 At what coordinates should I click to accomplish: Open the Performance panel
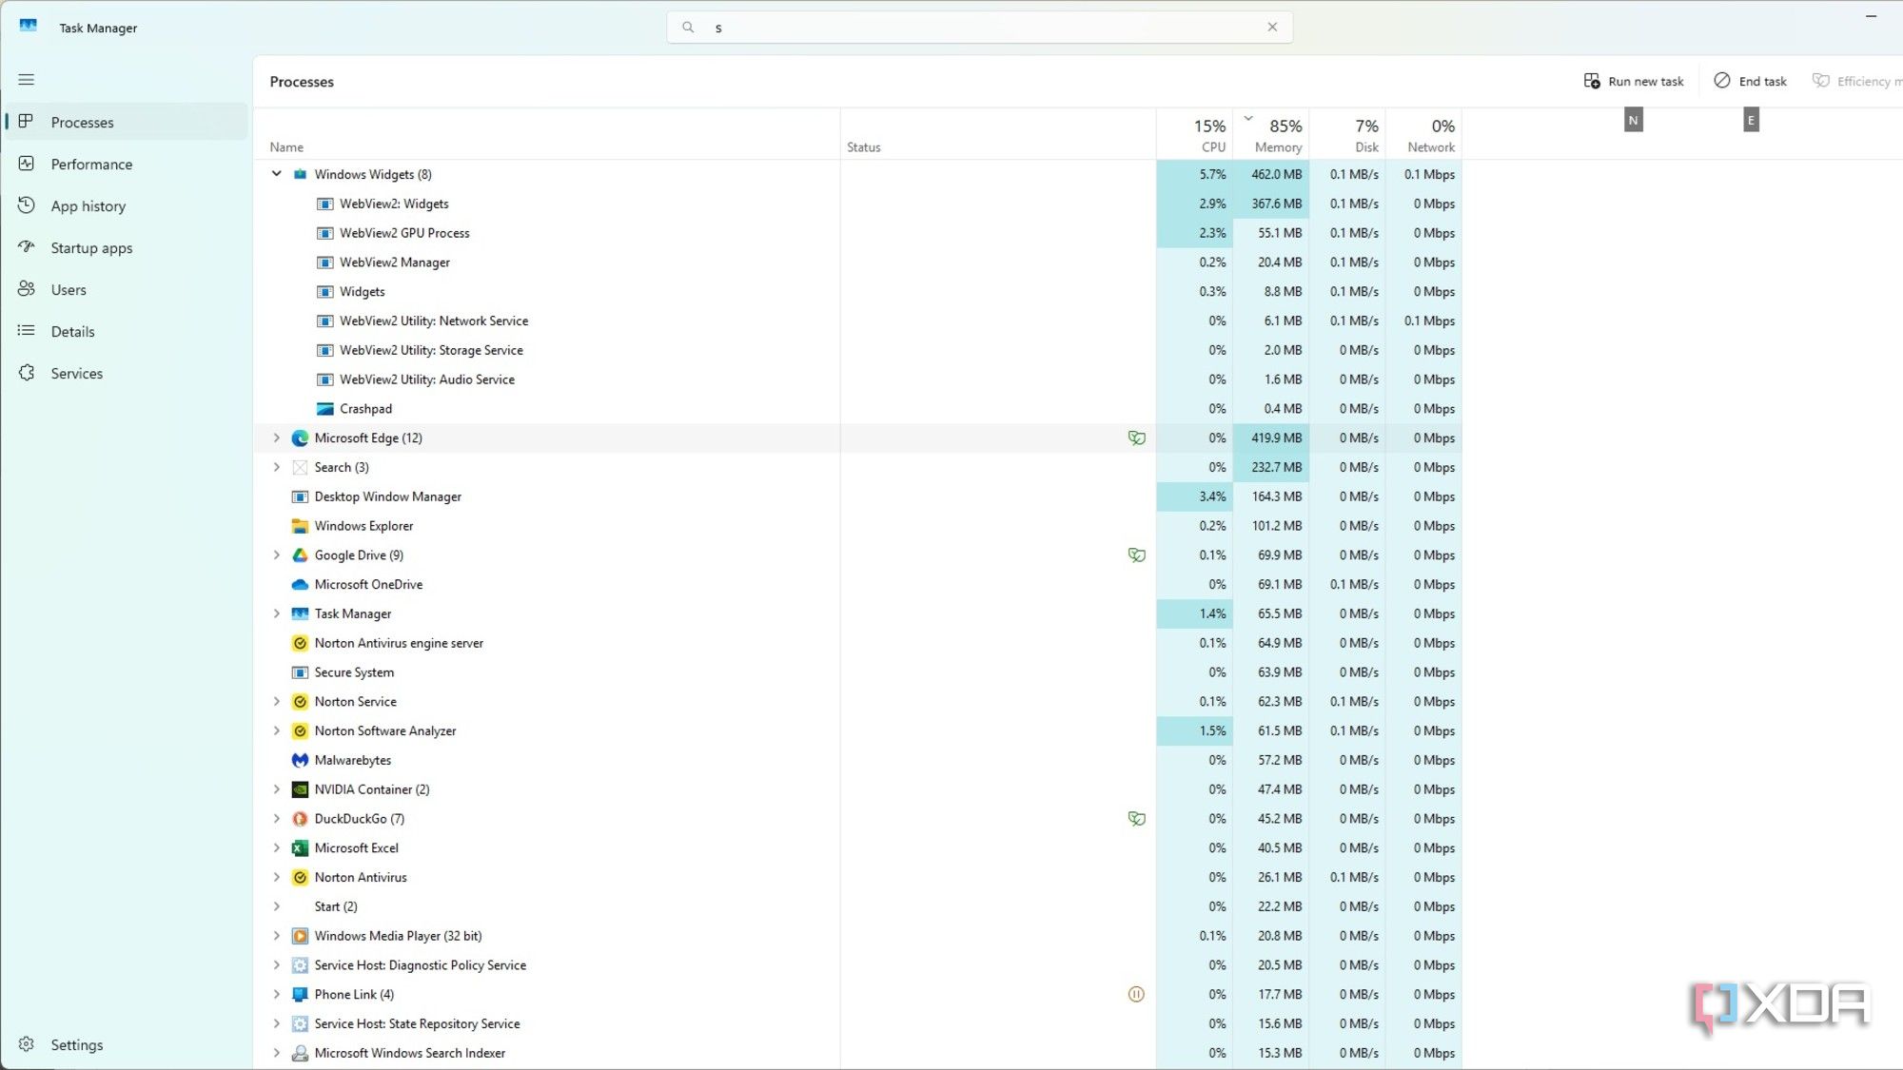90,164
